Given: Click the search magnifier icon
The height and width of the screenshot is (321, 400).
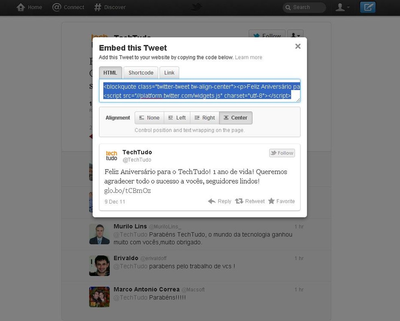Looking at the screenshot, I should [288, 7].
